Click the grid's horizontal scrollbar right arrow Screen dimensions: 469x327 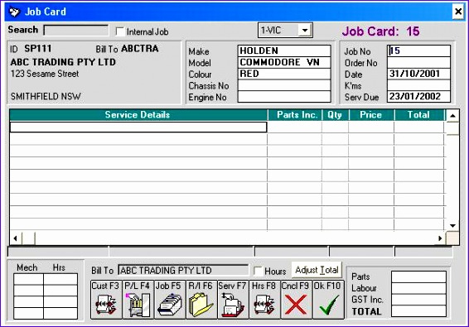tap(440, 238)
